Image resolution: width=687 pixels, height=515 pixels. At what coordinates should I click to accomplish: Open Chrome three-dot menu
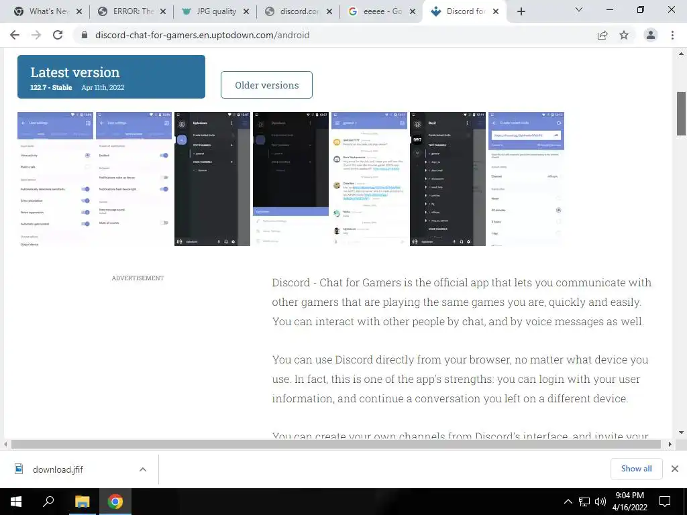[x=672, y=35]
